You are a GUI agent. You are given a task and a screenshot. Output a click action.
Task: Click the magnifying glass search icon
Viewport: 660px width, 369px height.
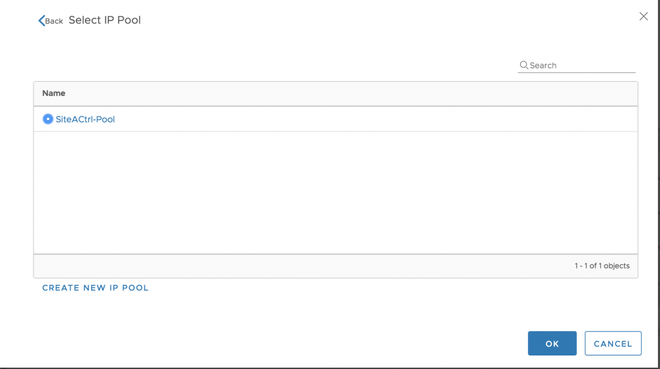pos(523,65)
